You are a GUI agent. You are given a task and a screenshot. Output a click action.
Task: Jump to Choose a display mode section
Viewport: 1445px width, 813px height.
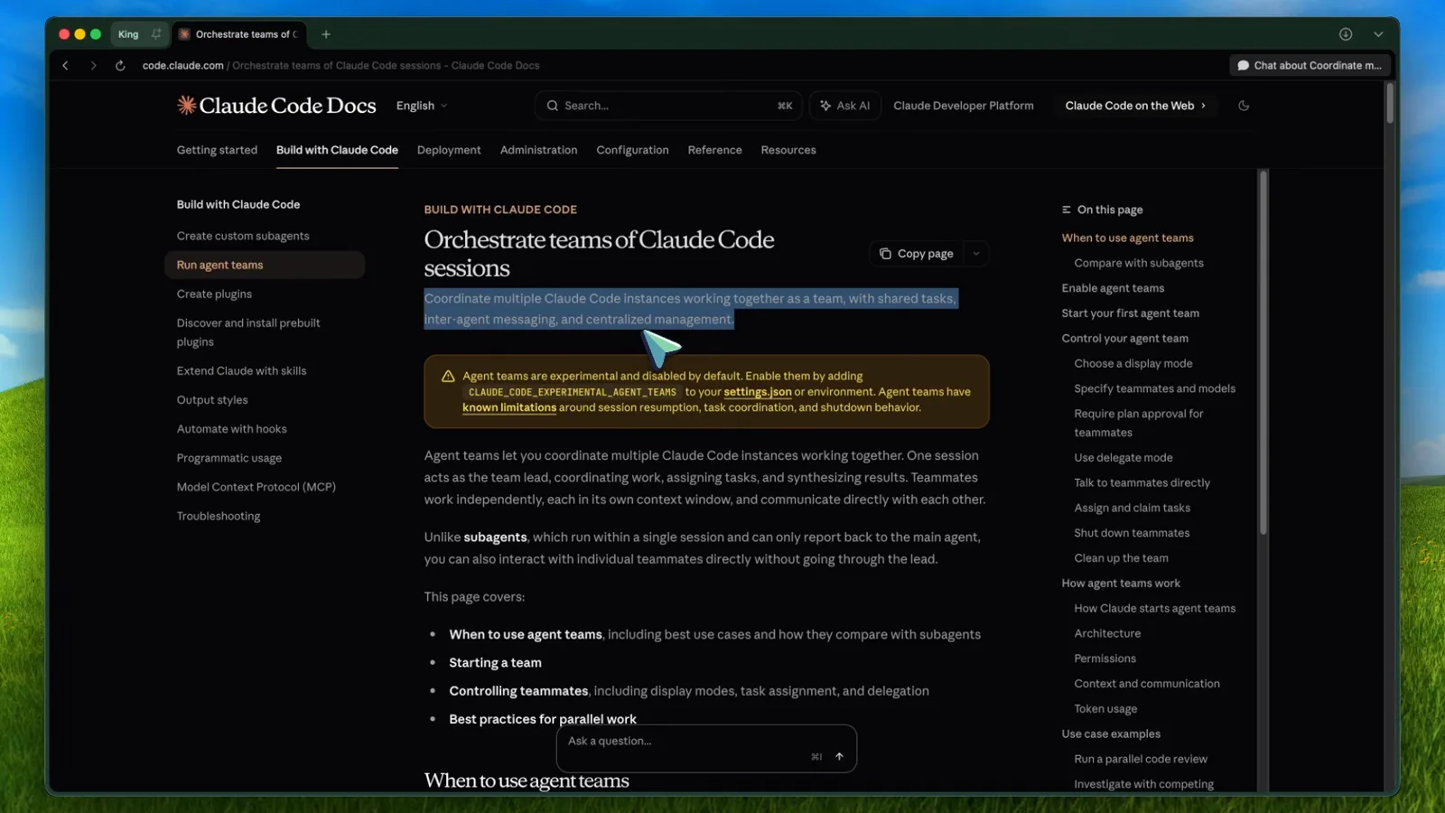pyautogui.click(x=1133, y=363)
